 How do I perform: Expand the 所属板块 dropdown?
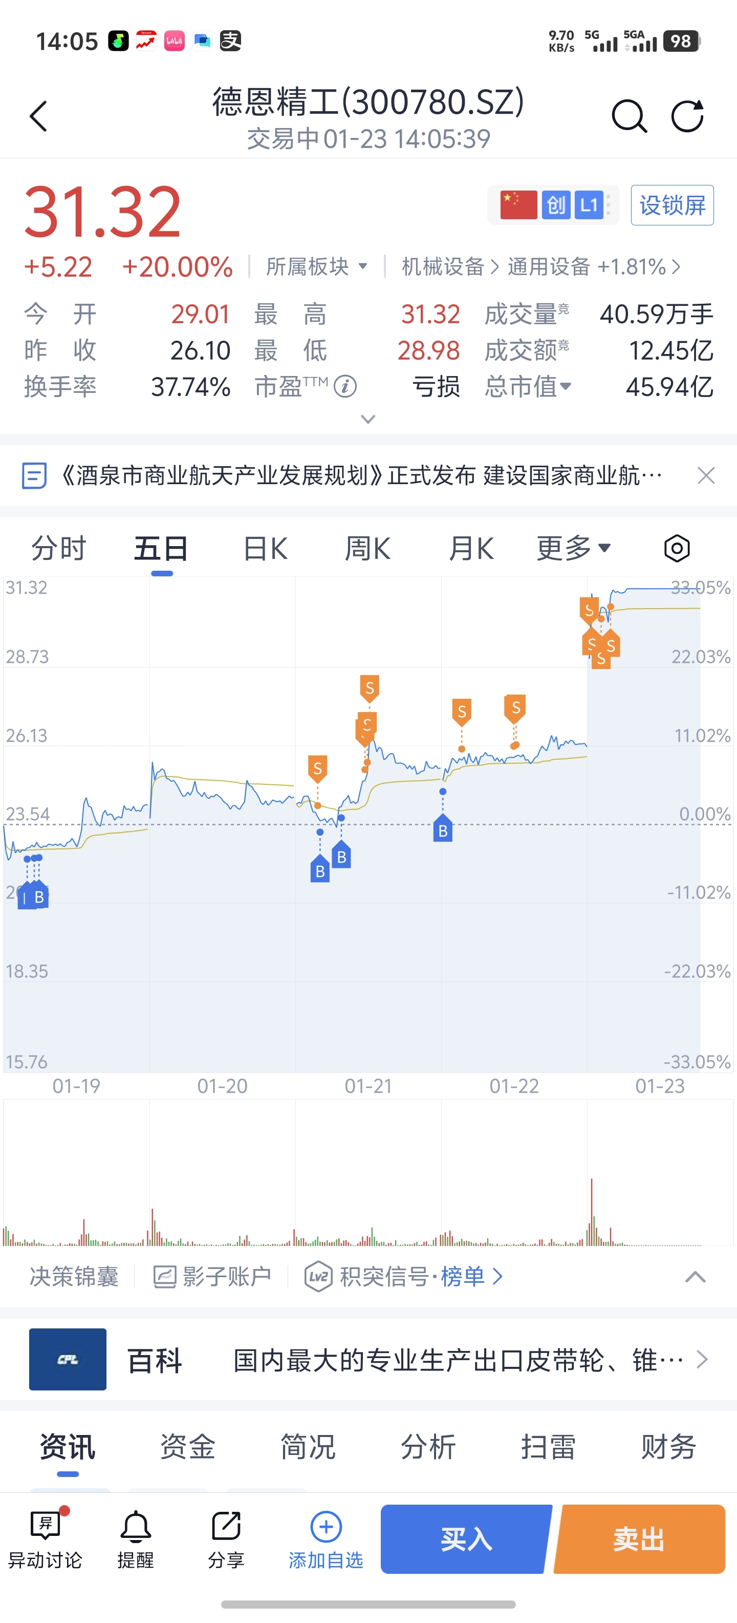pos(317,266)
